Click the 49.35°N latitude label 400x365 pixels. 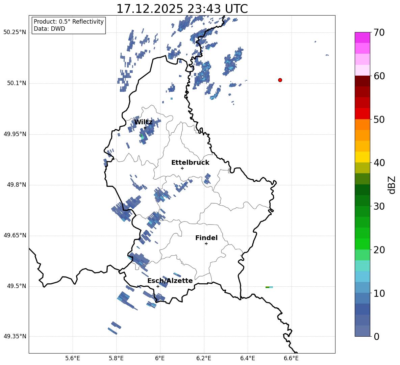click(15, 336)
